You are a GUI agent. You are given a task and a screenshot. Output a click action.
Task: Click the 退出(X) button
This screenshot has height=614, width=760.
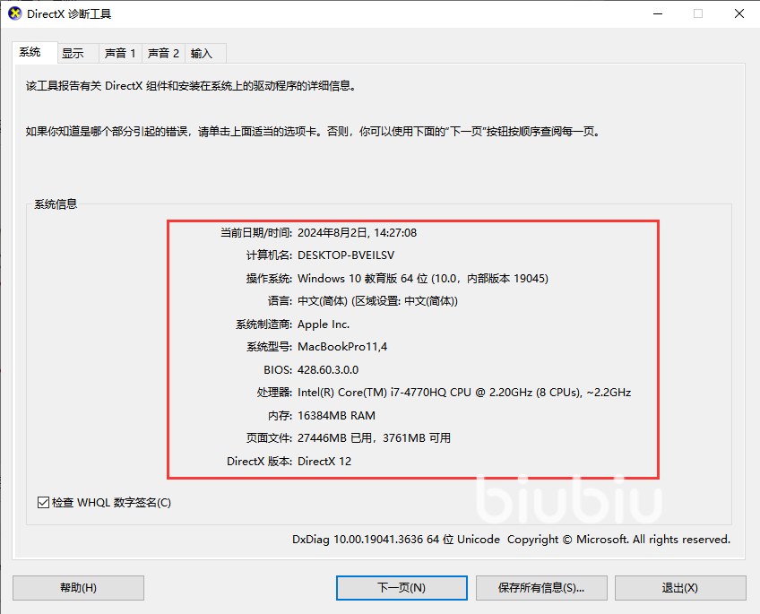click(680, 588)
